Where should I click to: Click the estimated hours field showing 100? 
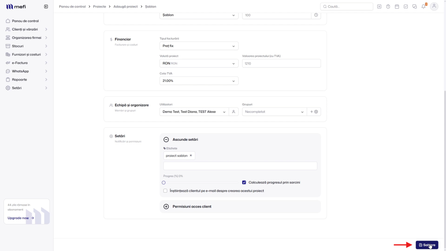click(x=277, y=15)
